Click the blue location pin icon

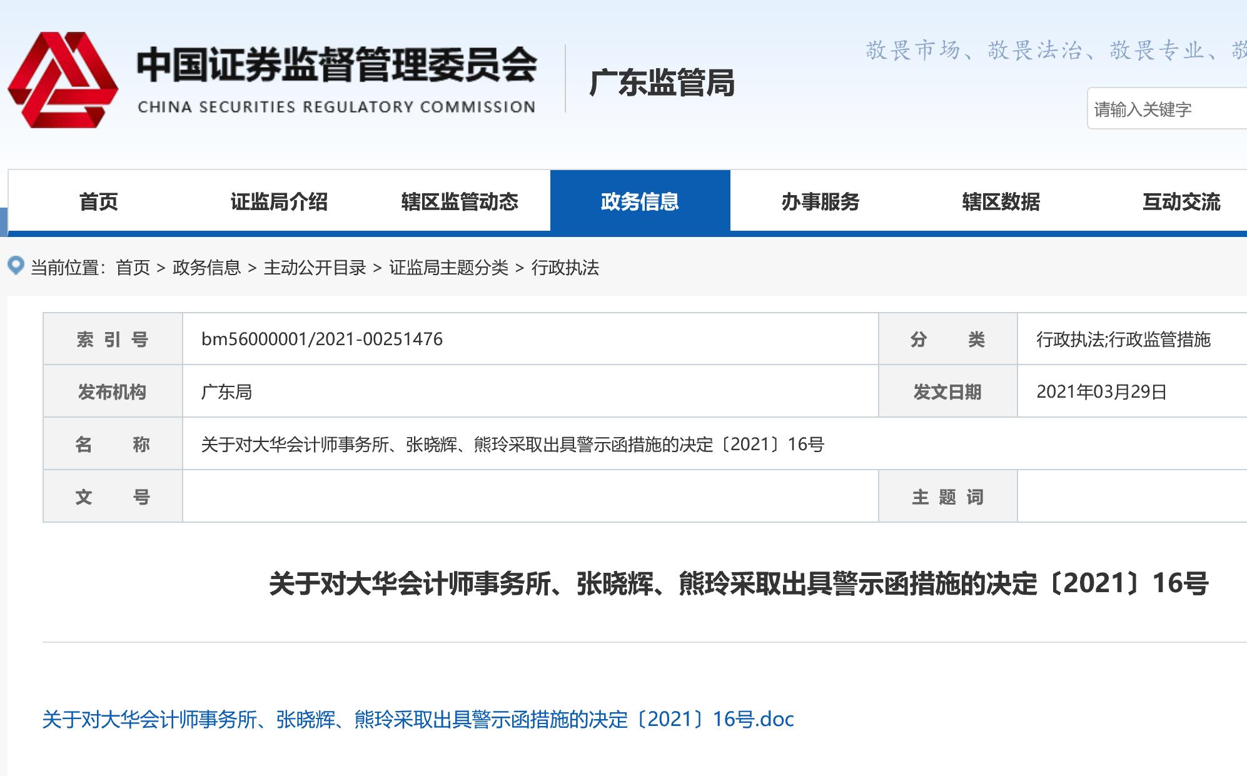(16, 266)
